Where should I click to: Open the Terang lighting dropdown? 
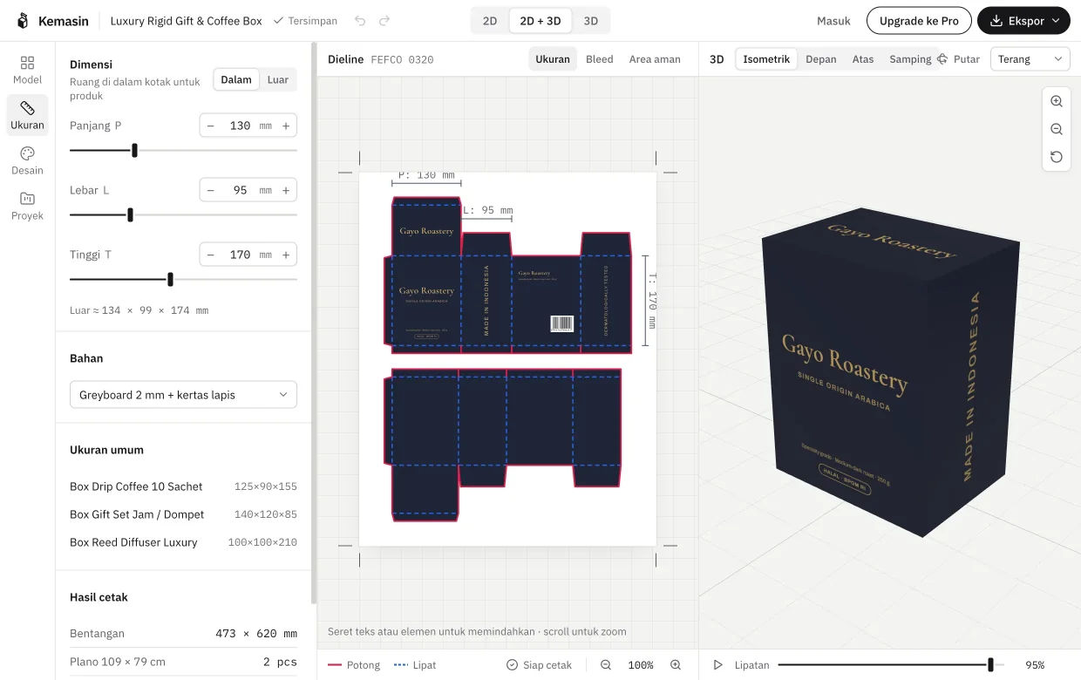point(1030,59)
